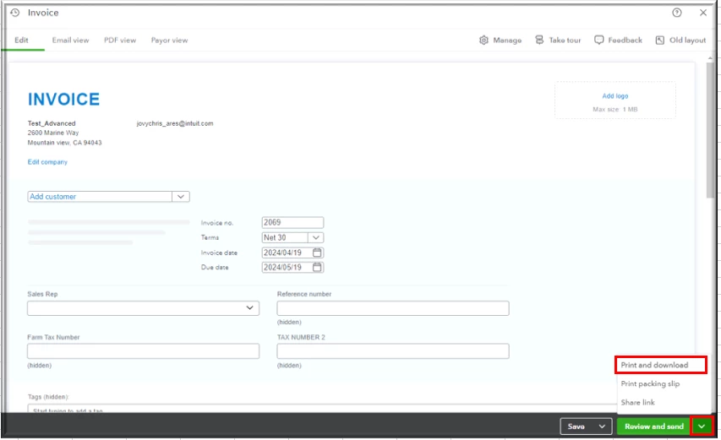Click the Reference number field
Screen dimensions: 721x440
tap(393, 308)
